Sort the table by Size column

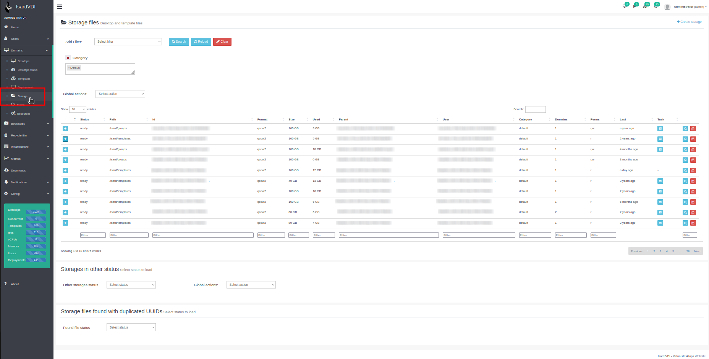click(291, 120)
